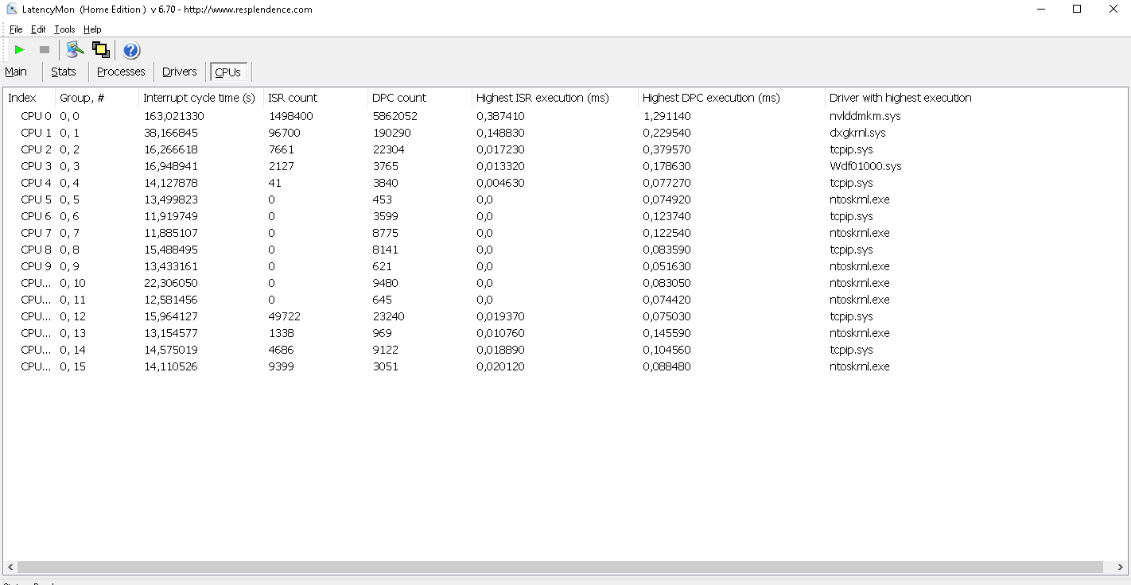
Task: Select the CPU 4 row
Action: pyautogui.click(x=565, y=183)
